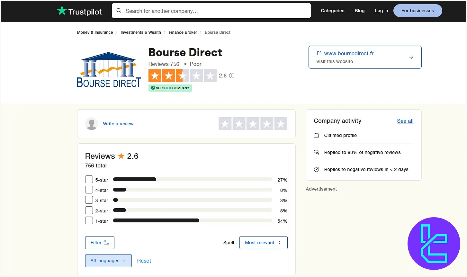The width and height of the screenshot is (467, 277).
Task: Check the 5-star filter checkbox
Action: coord(89,179)
